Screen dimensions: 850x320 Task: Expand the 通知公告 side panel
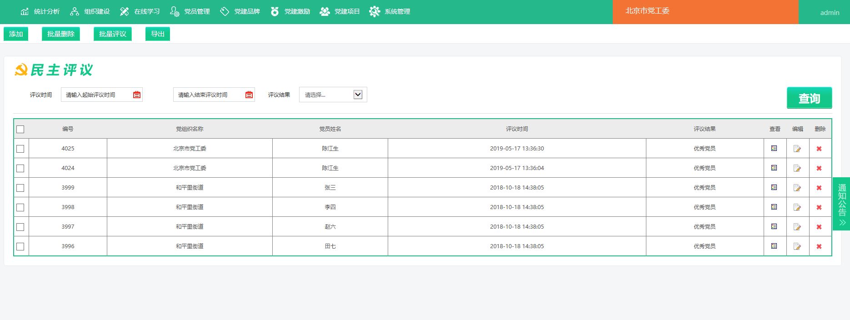842,204
